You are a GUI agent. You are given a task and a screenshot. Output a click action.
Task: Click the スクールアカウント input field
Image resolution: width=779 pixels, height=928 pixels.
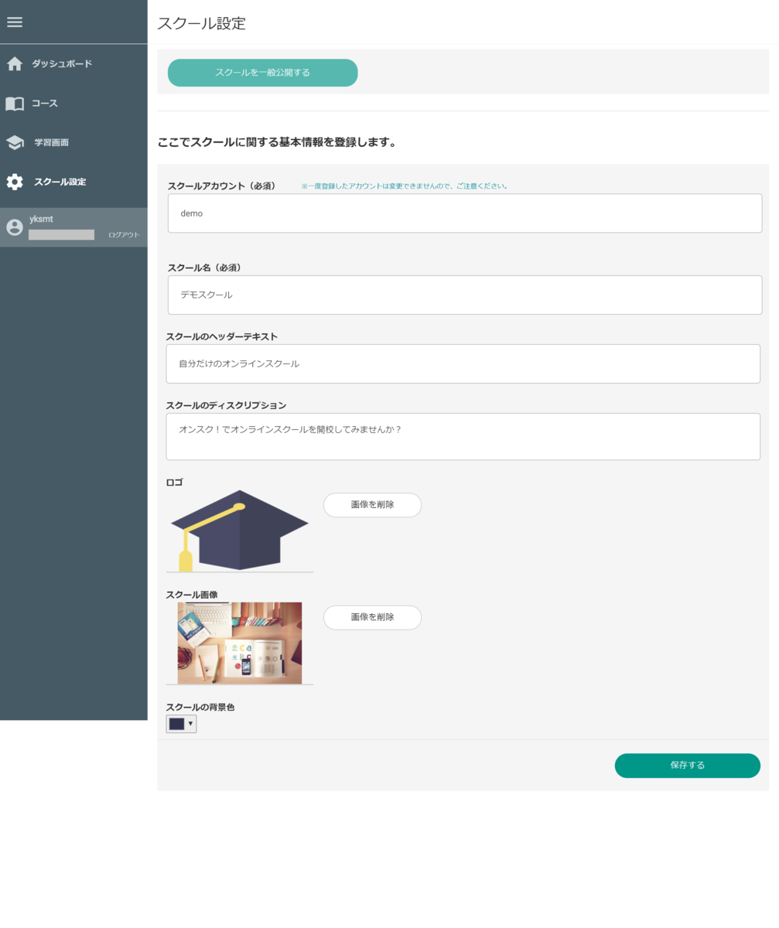point(465,213)
